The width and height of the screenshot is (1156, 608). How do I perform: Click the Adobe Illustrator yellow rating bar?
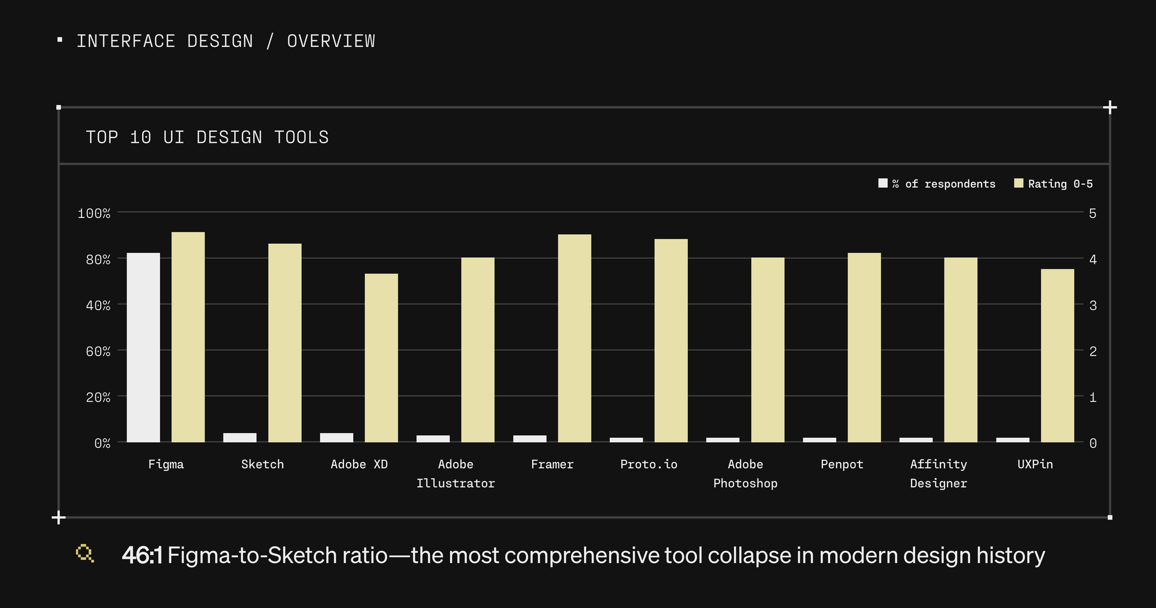click(478, 350)
